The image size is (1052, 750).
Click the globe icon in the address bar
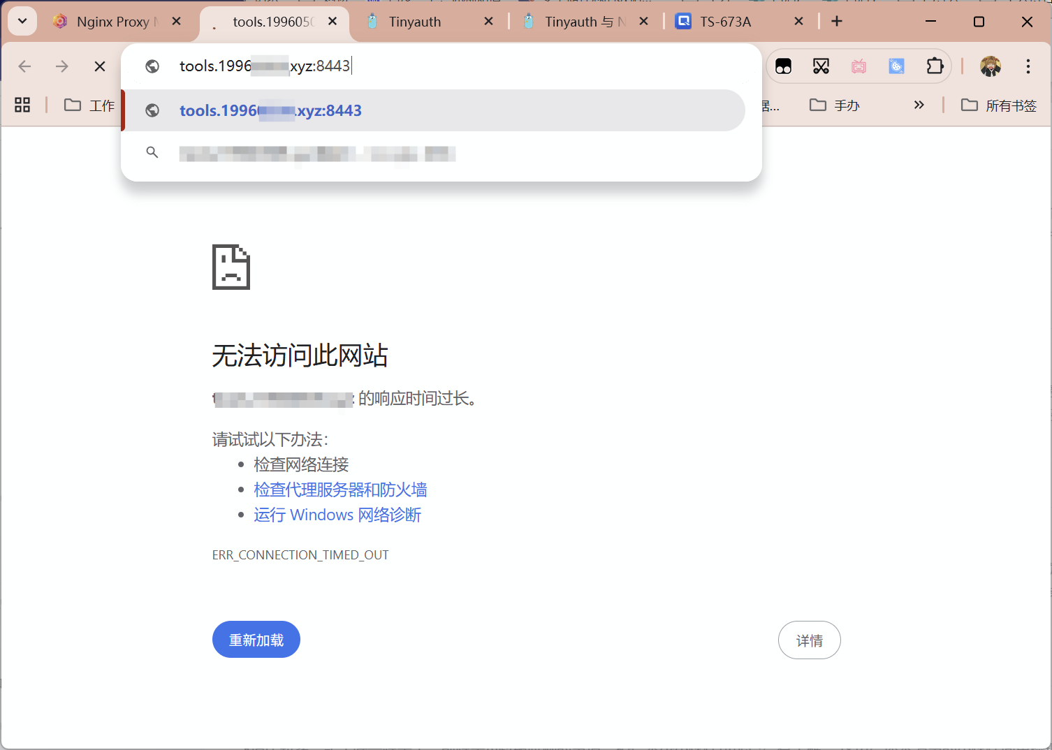point(152,66)
